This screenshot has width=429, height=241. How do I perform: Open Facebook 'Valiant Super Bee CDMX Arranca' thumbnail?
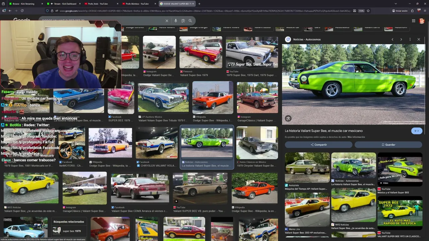pyautogui.click(x=140, y=188)
